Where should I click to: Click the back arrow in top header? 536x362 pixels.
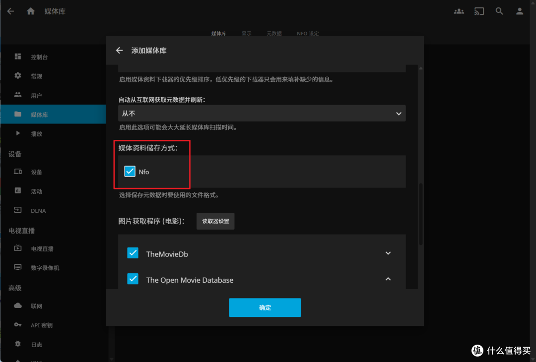10,11
